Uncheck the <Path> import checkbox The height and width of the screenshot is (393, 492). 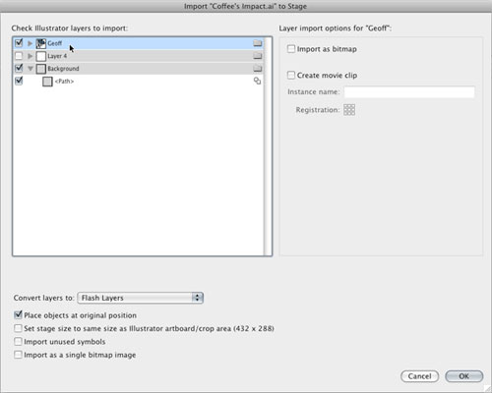tap(19, 81)
